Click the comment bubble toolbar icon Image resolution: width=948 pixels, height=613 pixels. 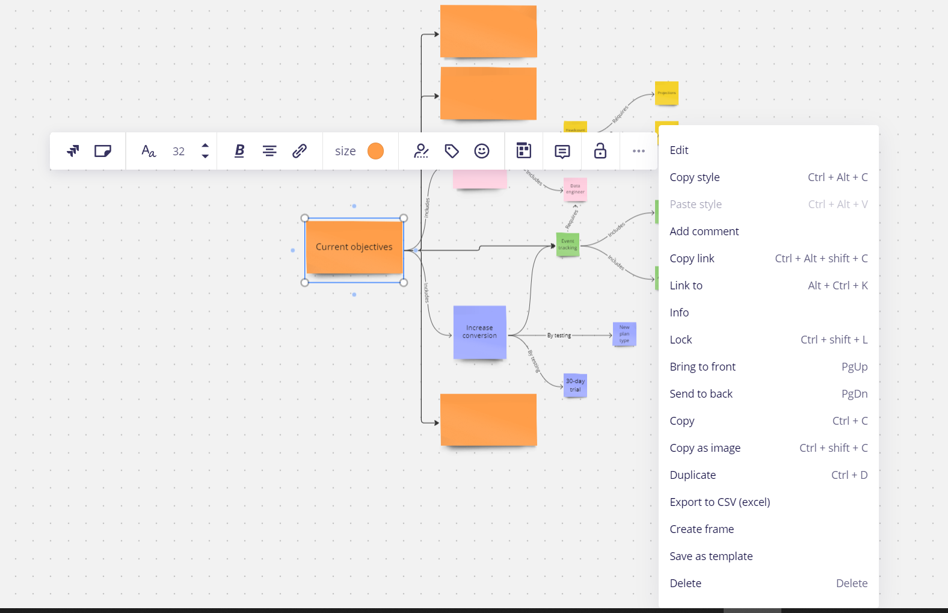pos(562,152)
